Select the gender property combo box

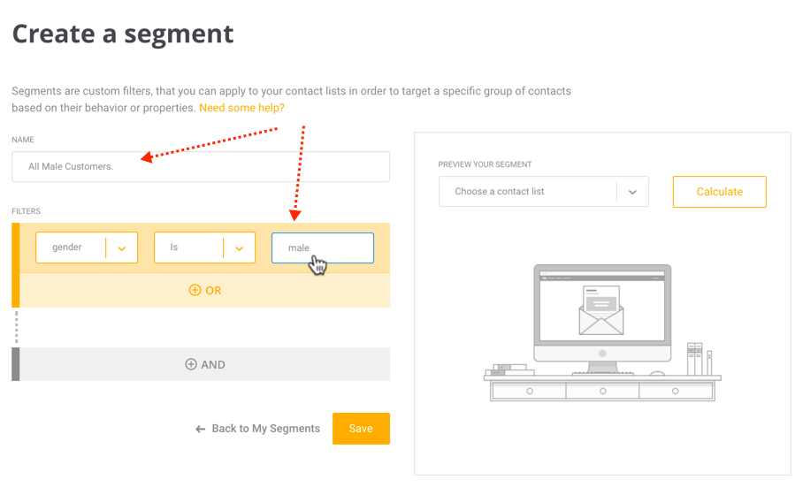click(87, 247)
